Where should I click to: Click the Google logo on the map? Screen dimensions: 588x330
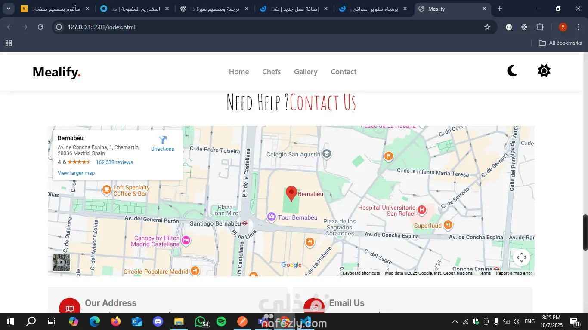tap(291, 265)
